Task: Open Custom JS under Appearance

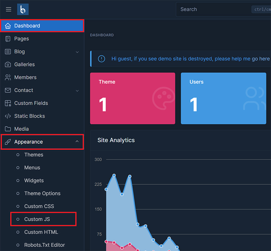Action: (37, 219)
